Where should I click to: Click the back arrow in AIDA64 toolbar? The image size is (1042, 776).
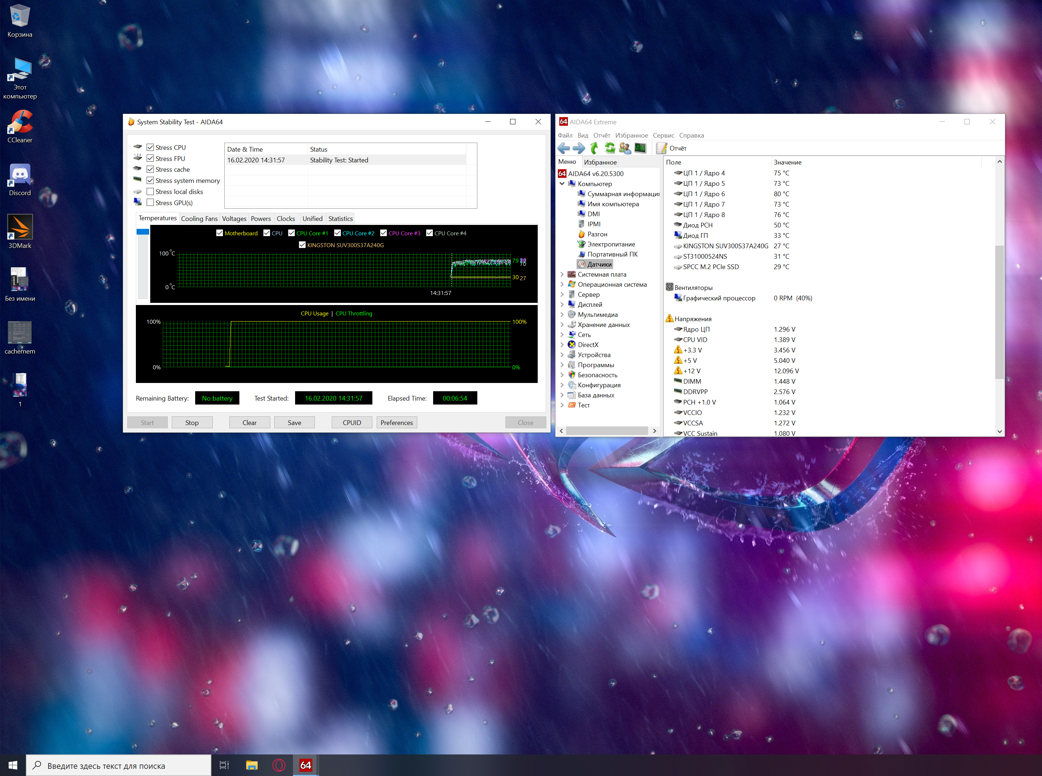(x=564, y=148)
